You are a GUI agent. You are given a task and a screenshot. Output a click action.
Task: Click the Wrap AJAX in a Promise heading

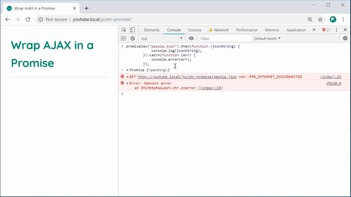pos(52,54)
